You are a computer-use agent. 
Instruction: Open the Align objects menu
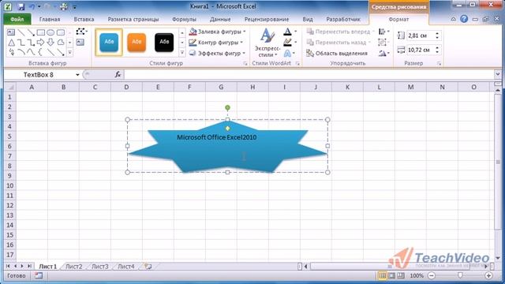(383, 32)
